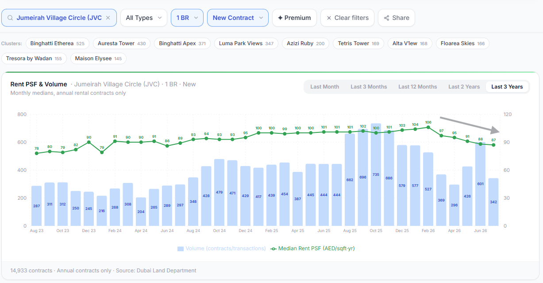543x283 pixels.
Task: Toggle the Median Rent PSF legend marker
Action: click(273, 249)
